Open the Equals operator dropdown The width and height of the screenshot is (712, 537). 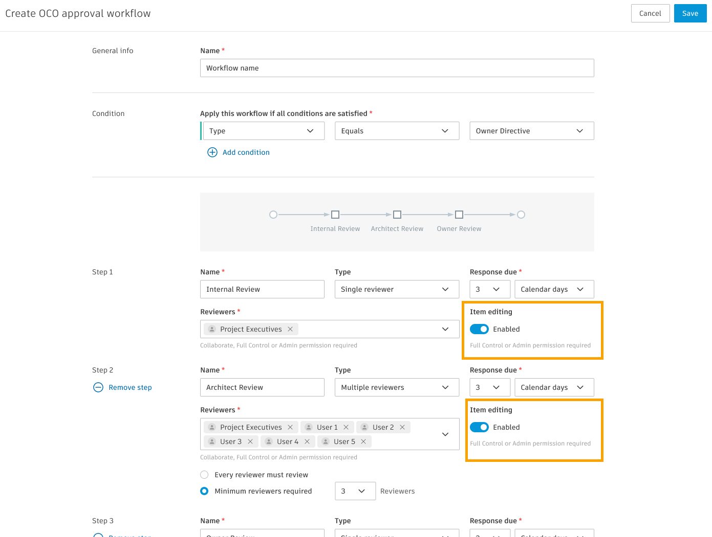(397, 131)
